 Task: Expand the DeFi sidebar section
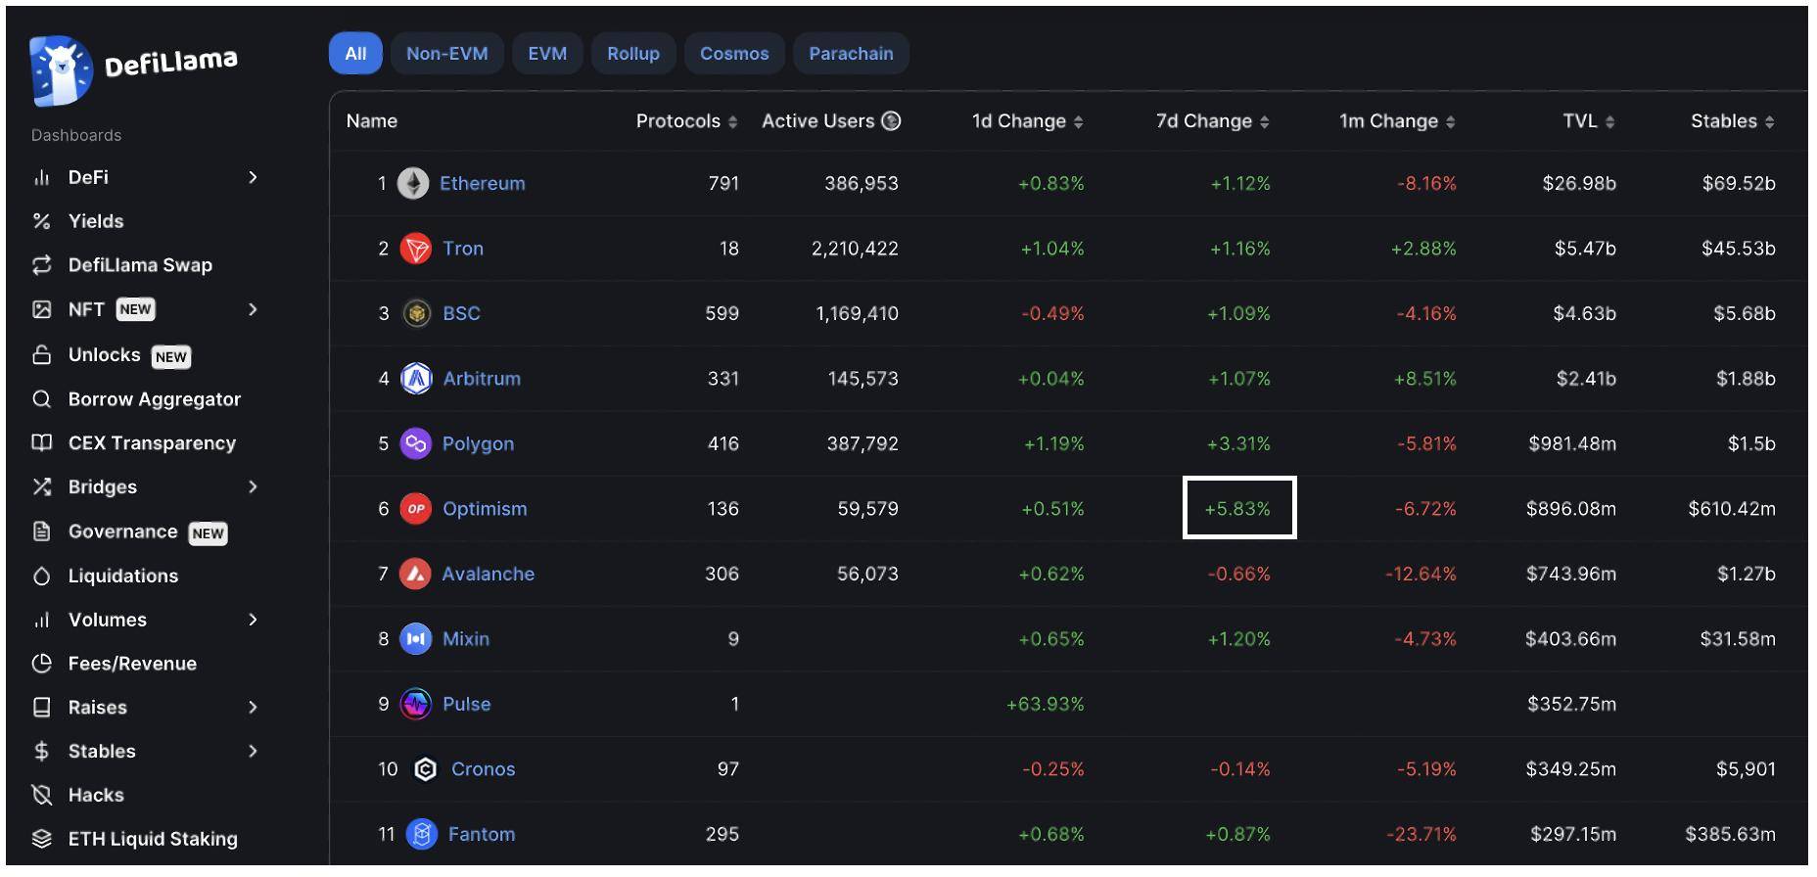point(253,177)
